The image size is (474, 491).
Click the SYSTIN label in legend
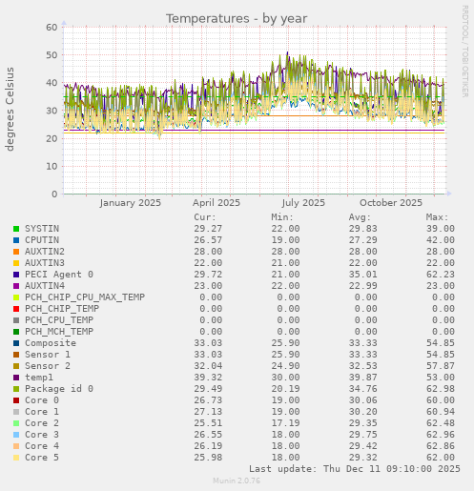tap(42, 229)
